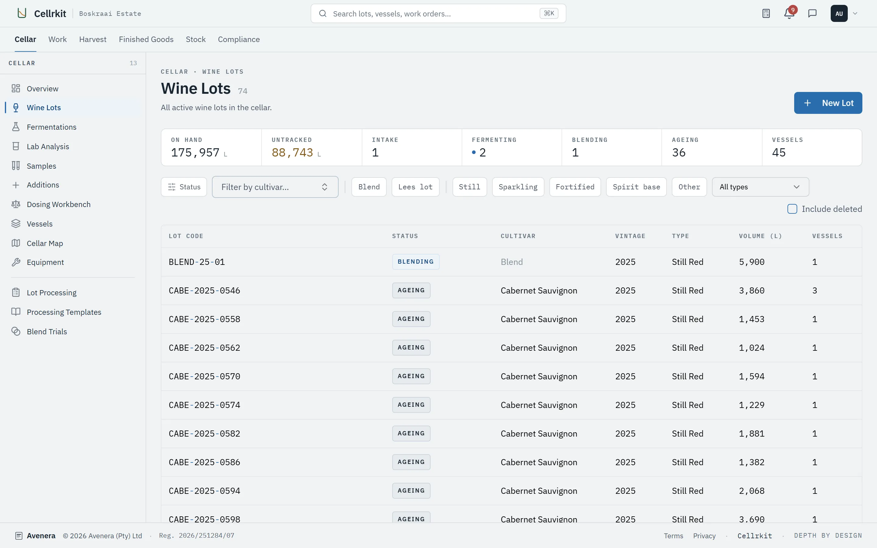Expand the AU user account menu
This screenshot has height=548, width=877.
[844, 13]
